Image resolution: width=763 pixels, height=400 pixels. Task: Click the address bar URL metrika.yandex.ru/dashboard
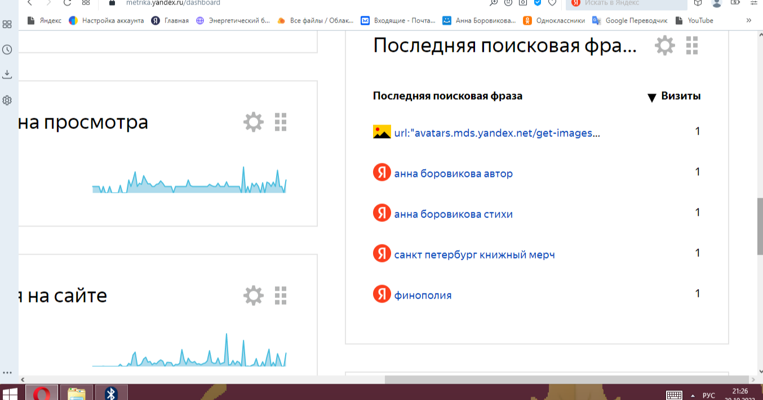pos(173,3)
